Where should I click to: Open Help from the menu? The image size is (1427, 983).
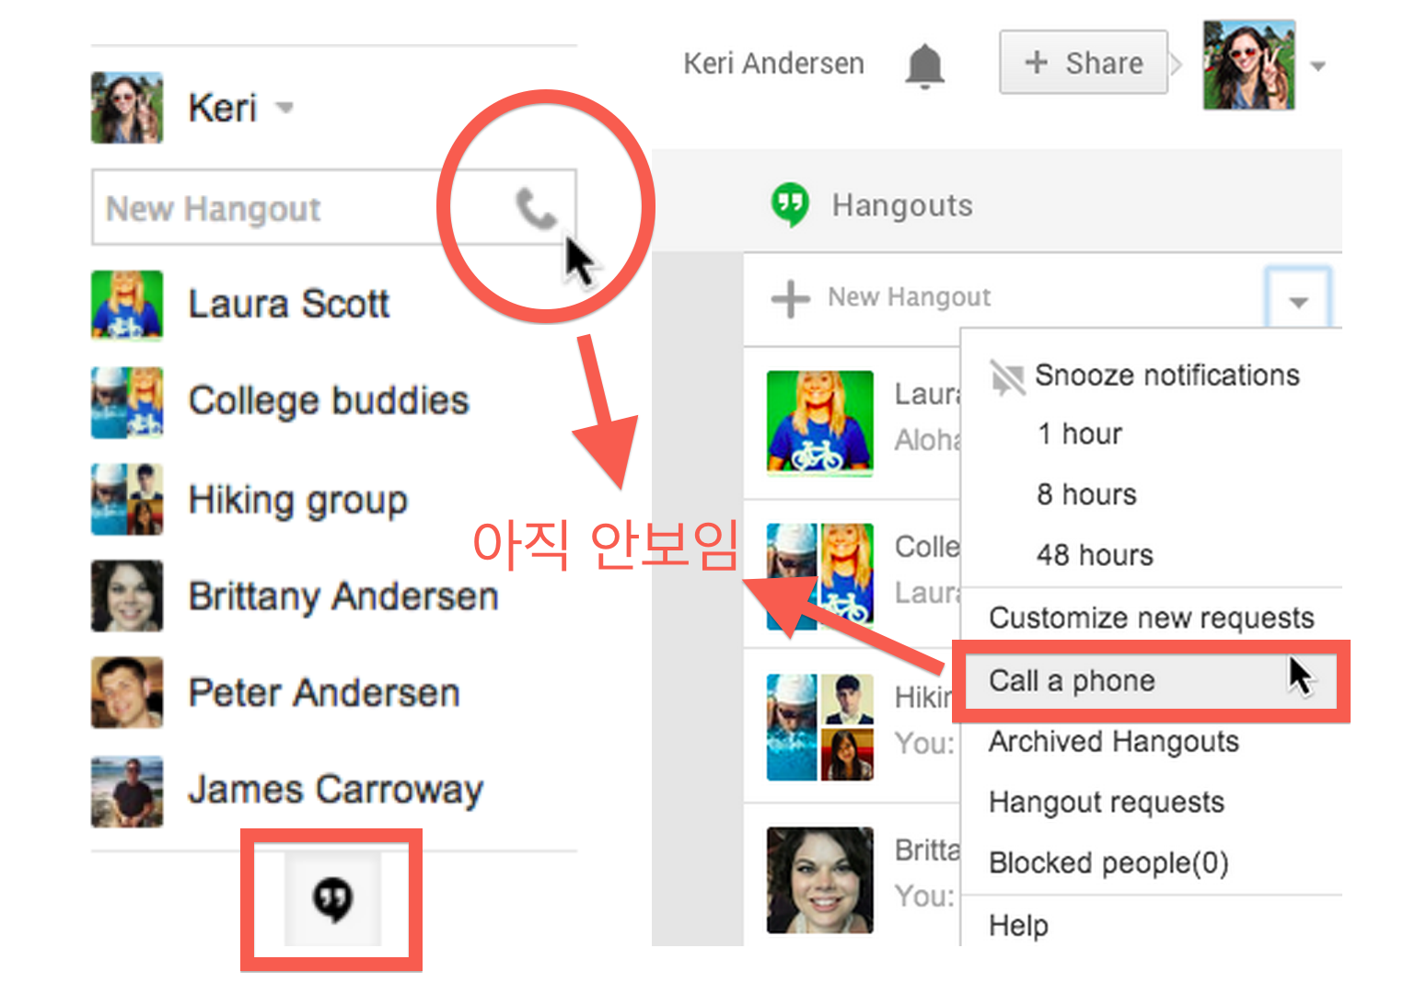(1018, 924)
